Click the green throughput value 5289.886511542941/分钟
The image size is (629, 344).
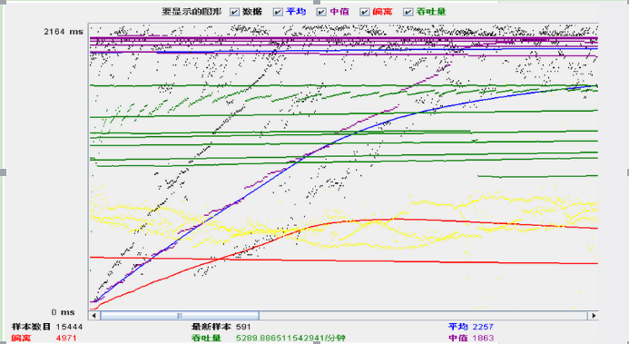[290, 338]
